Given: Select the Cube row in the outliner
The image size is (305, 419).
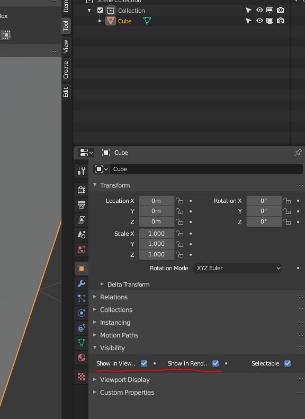Looking at the screenshot, I should pos(181,21).
